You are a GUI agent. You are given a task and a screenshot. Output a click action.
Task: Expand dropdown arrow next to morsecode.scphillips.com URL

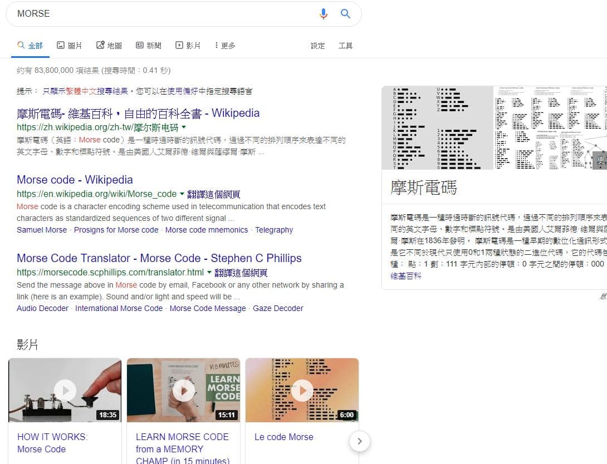[x=209, y=272]
